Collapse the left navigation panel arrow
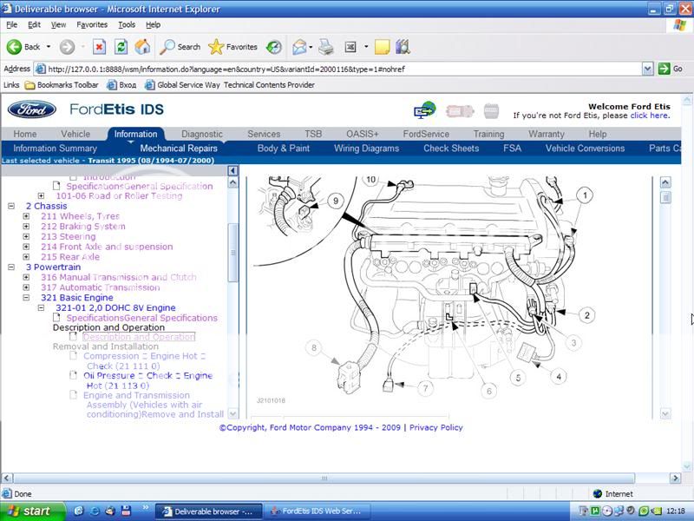Image resolution: width=694 pixels, height=521 pixels. [232, 170]
